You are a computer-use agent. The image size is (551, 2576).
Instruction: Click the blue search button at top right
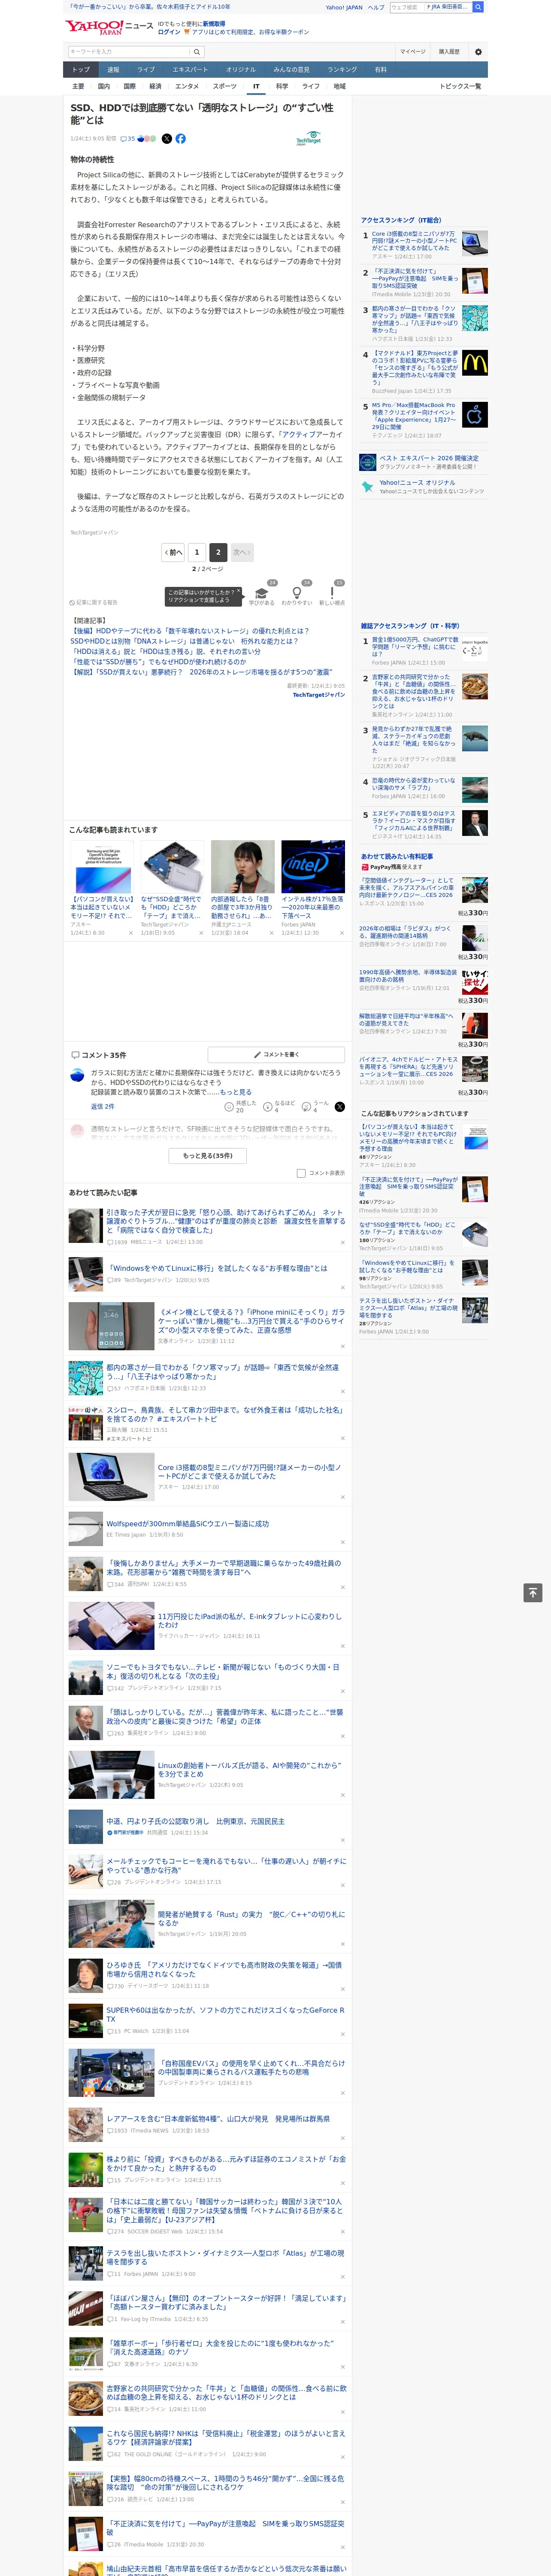pos(478,7)
